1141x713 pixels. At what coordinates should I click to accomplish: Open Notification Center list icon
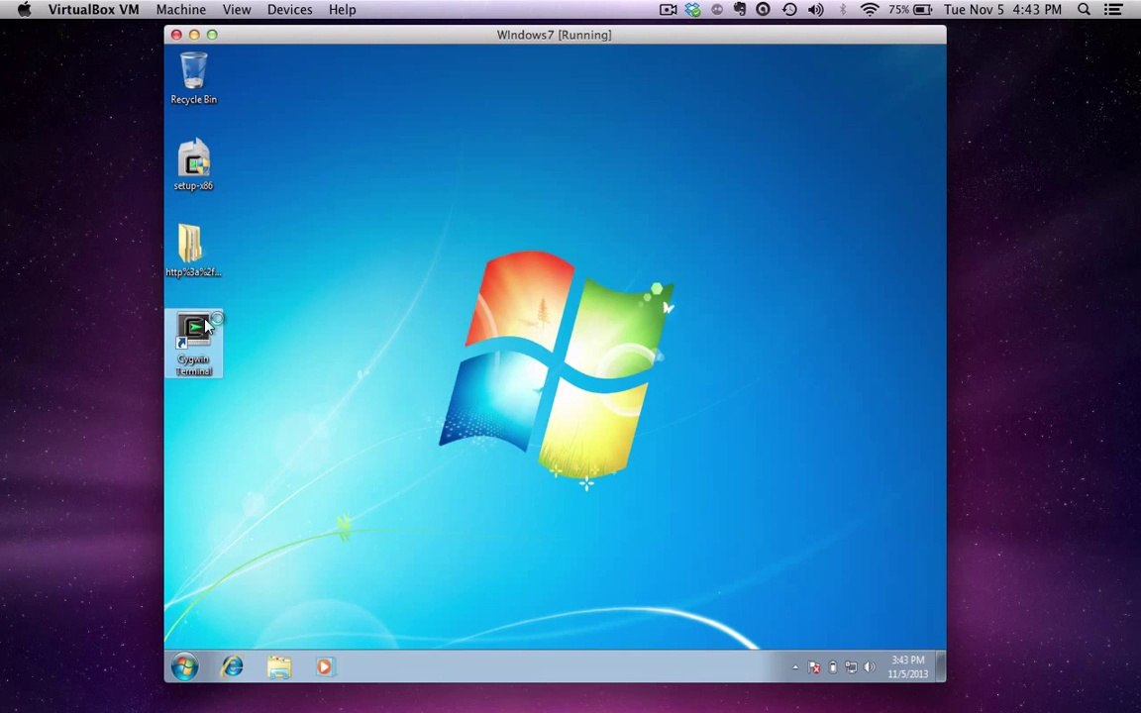pos(1112,10)
